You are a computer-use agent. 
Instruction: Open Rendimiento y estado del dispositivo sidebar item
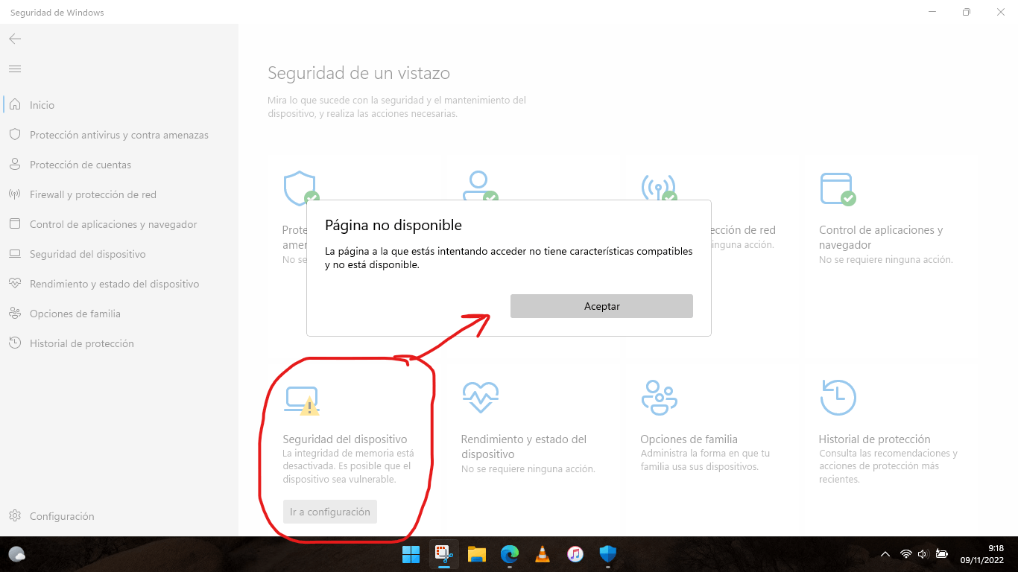point(119,284)
